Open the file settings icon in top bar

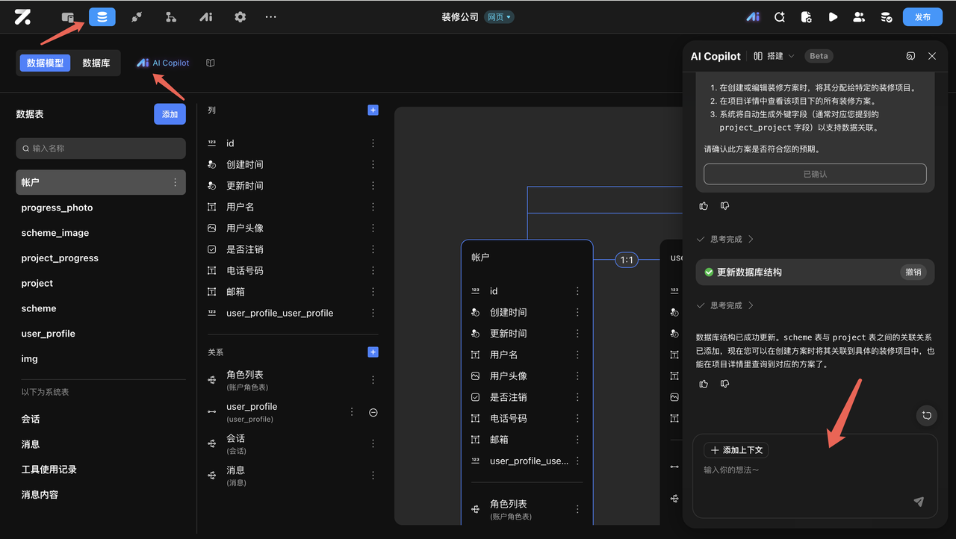(806, 17)
